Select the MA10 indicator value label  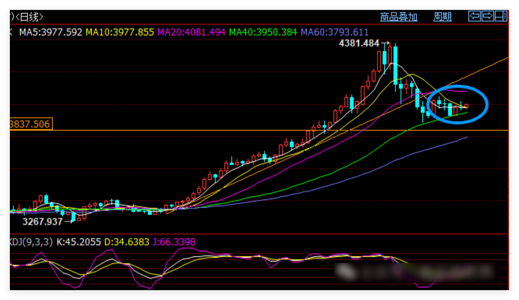click(x=120, y=32)
